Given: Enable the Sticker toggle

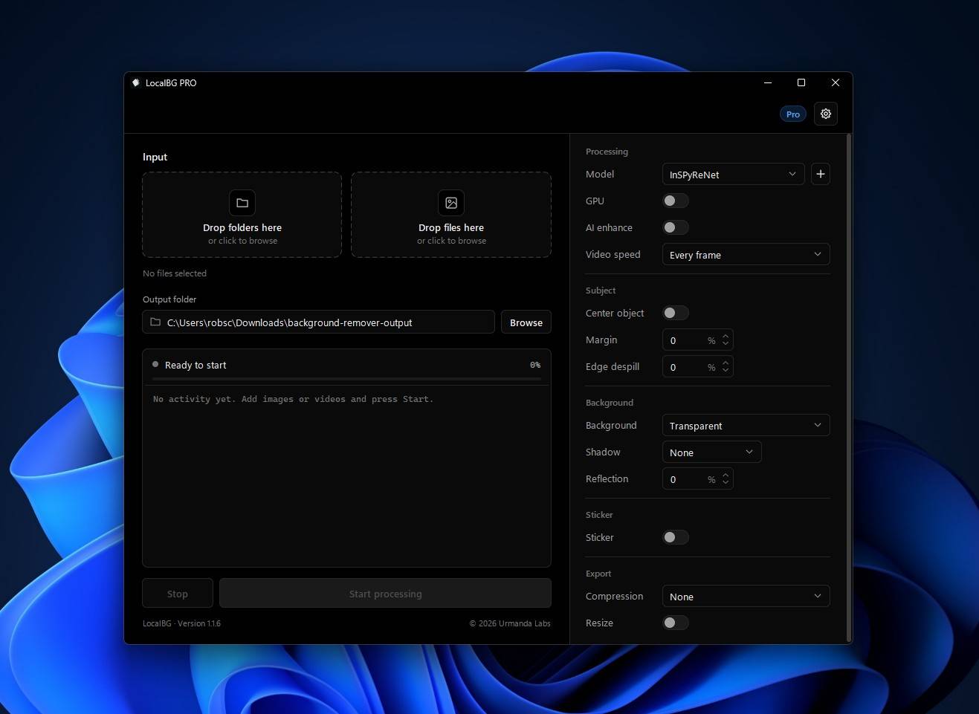Looking at the screenshot, I should pyautogui.click(x=676, y=537).
